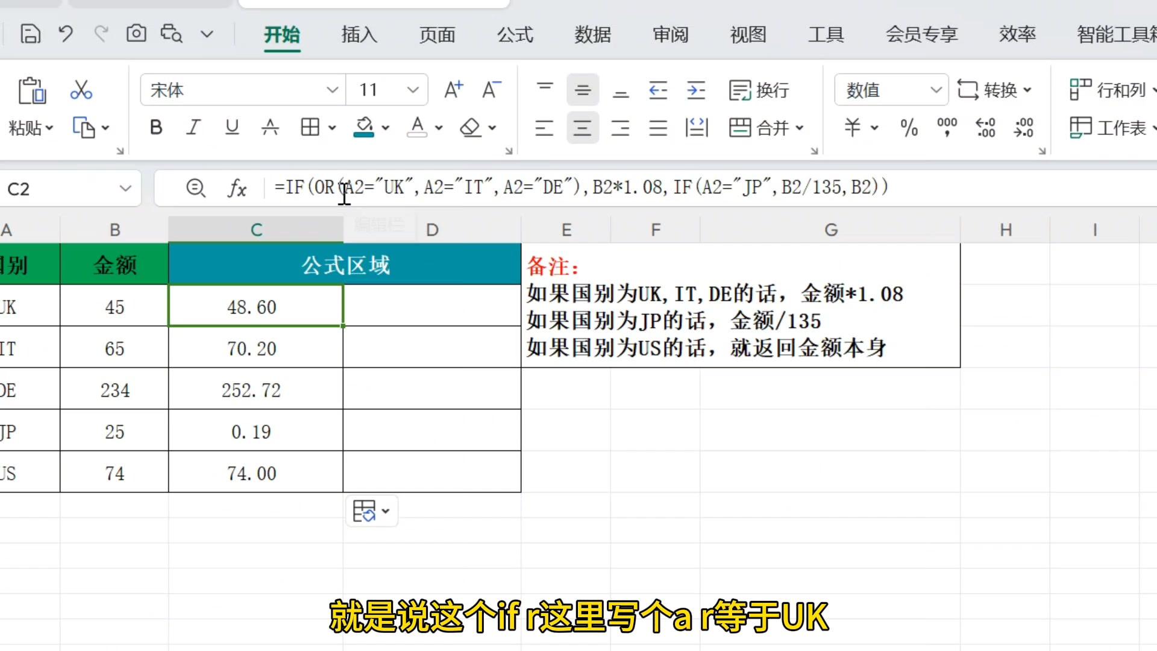Viewport: 1157px width, 651px height.
Task: Expand the Name Box C2 dropdown
Action: pos(125,189)
